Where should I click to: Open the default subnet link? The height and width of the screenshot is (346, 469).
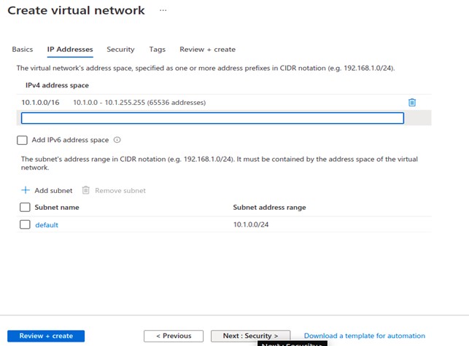47,225
